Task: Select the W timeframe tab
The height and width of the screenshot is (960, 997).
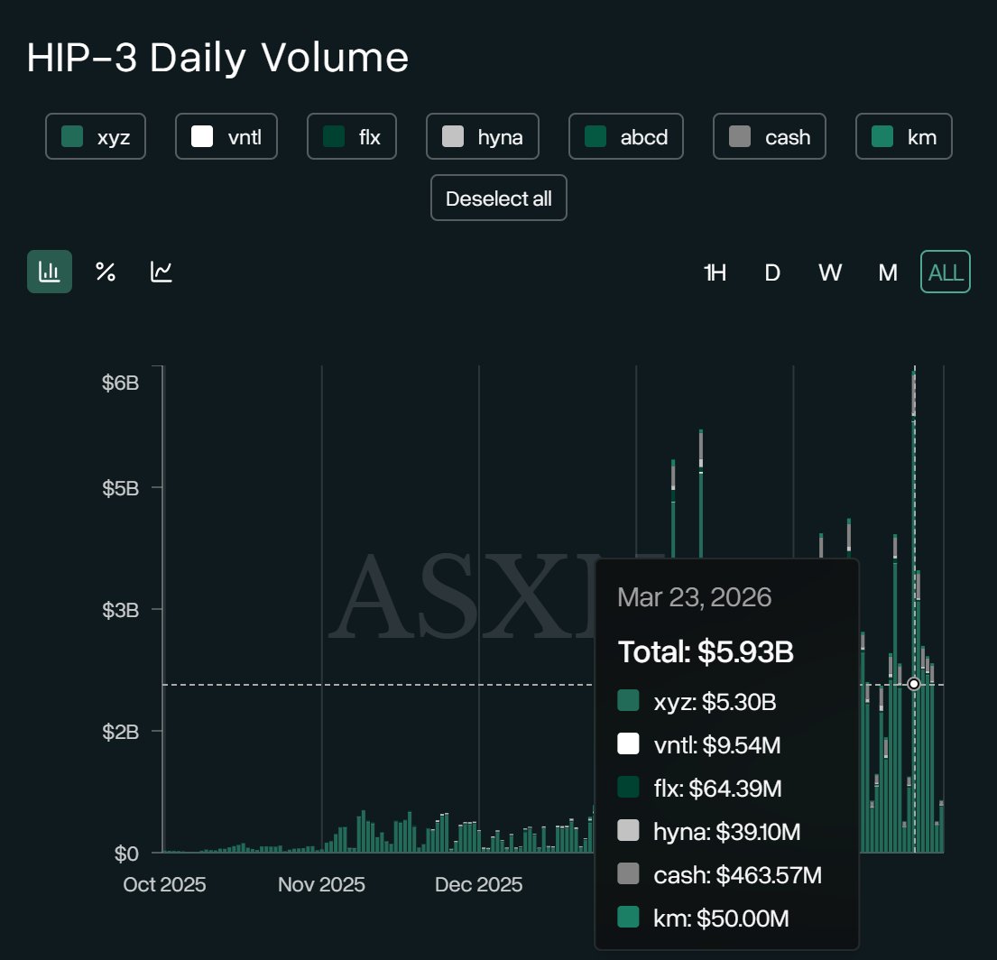Action: 830,272
